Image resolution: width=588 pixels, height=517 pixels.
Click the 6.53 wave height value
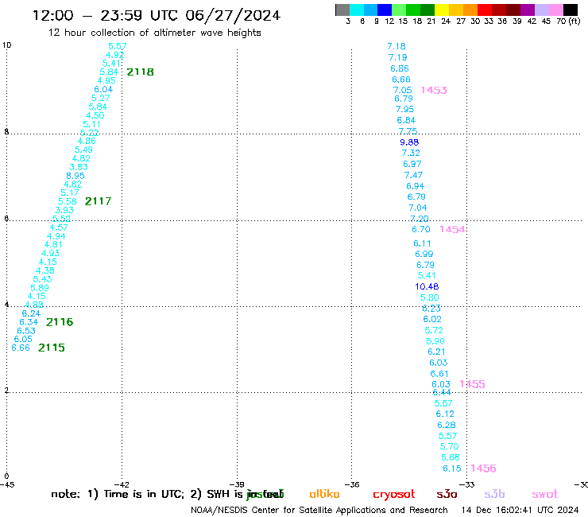point(26,331)
